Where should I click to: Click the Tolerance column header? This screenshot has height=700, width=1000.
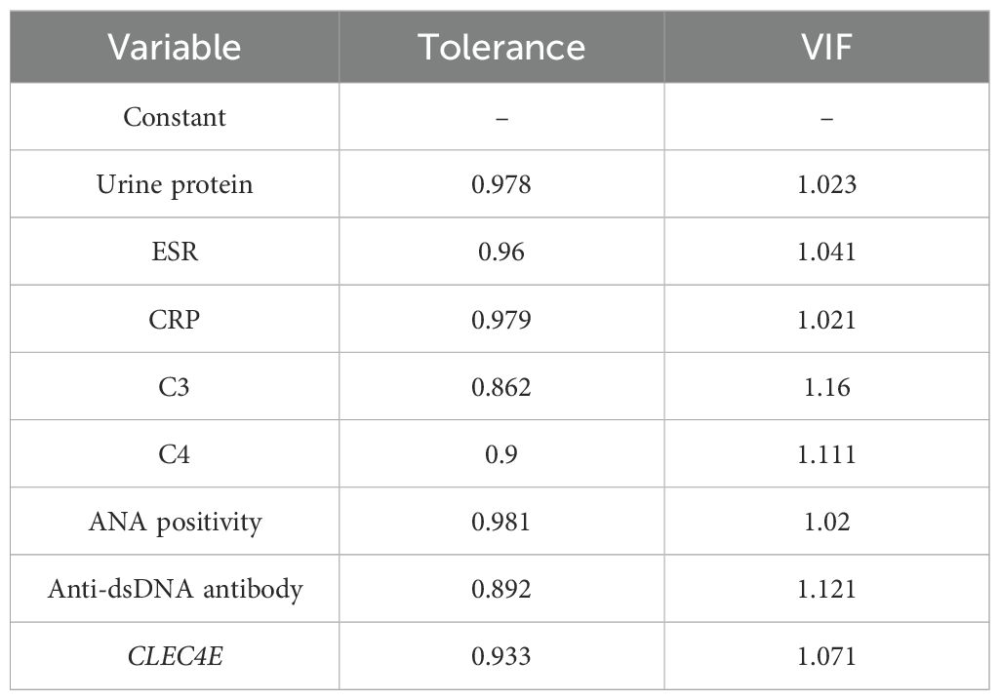click(501, 47)
